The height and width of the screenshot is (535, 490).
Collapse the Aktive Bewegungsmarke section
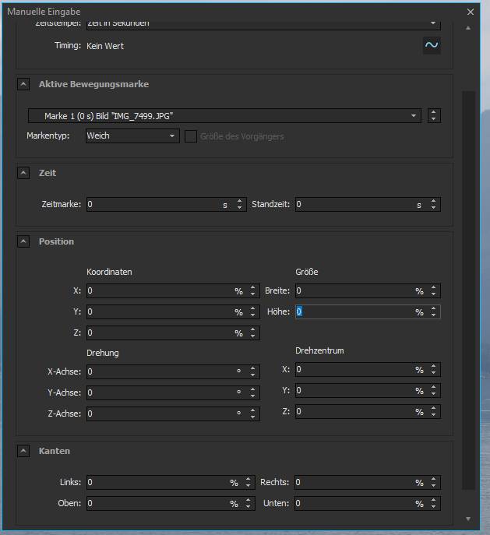[23, 84]
